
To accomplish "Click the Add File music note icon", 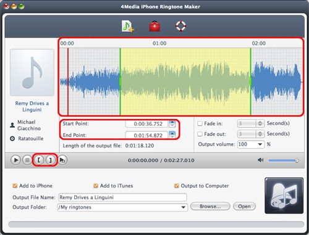I will click(x=127, y=26).
